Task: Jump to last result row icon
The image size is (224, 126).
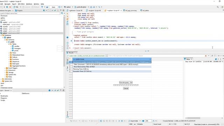Action: pos(122,121)
